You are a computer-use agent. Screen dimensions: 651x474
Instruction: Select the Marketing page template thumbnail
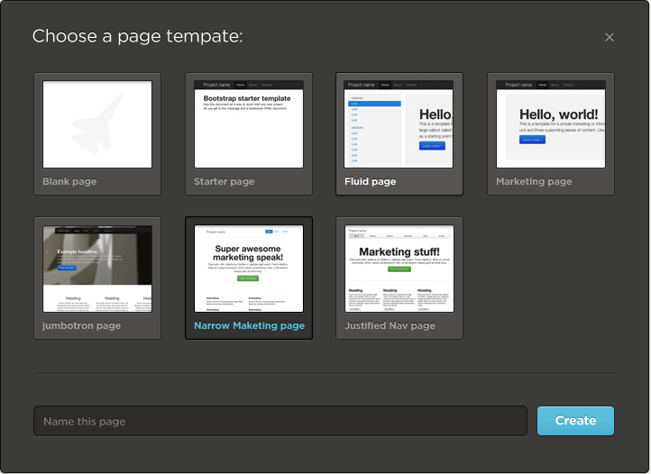coord(551,124)
